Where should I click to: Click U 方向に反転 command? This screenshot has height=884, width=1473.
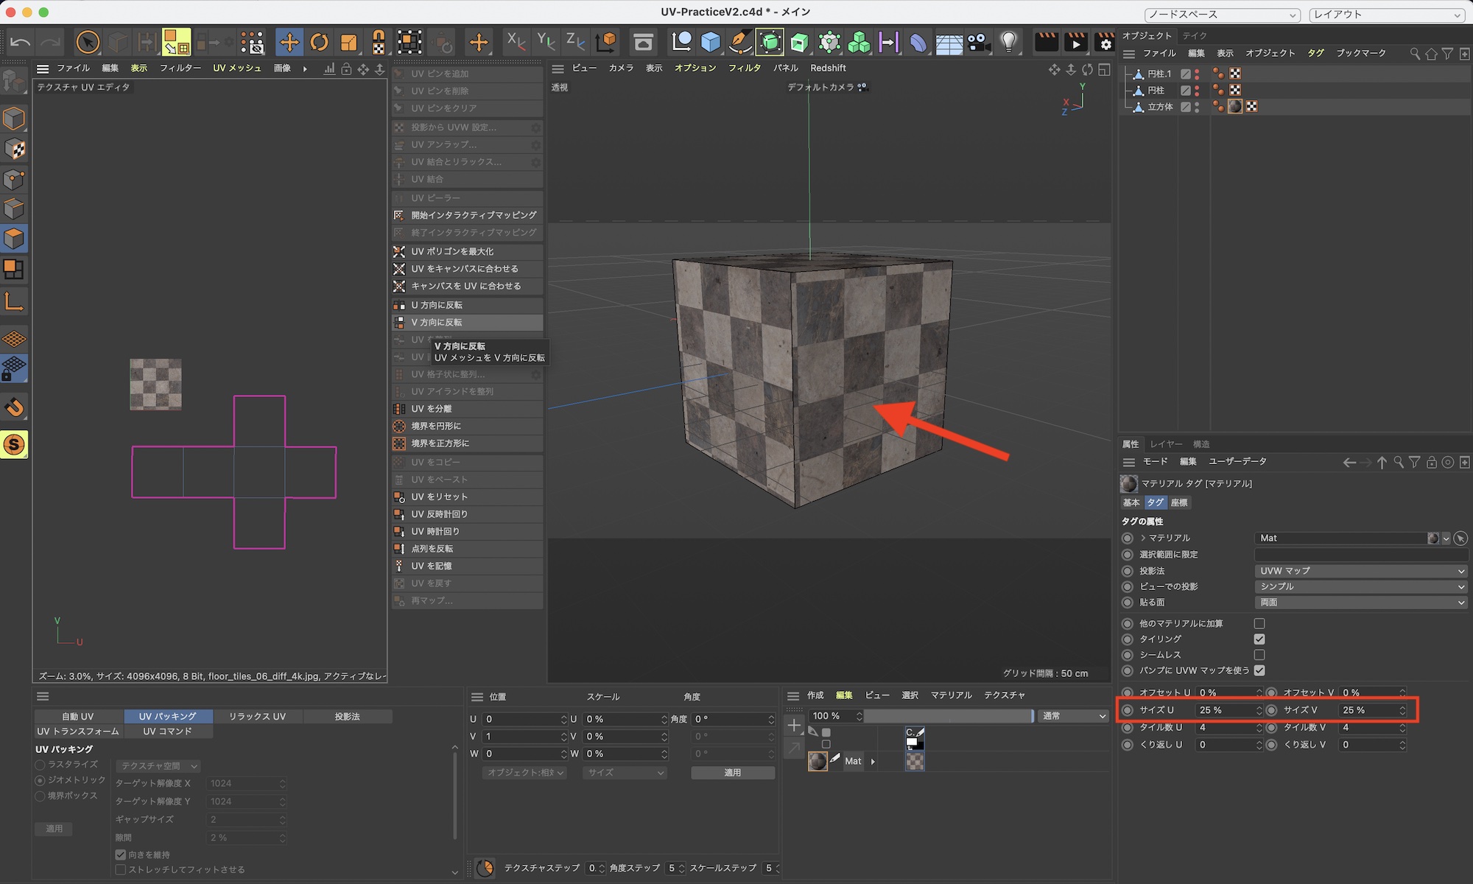coord(437,305)
